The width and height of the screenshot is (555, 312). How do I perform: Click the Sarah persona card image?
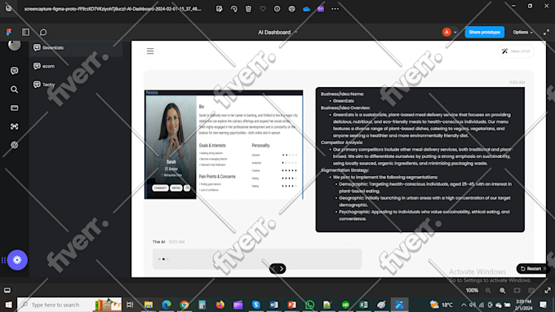pos(224,144)
